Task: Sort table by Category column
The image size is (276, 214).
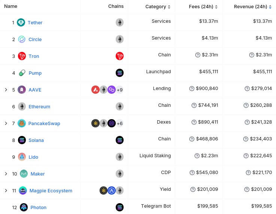Action: (158, 7)
